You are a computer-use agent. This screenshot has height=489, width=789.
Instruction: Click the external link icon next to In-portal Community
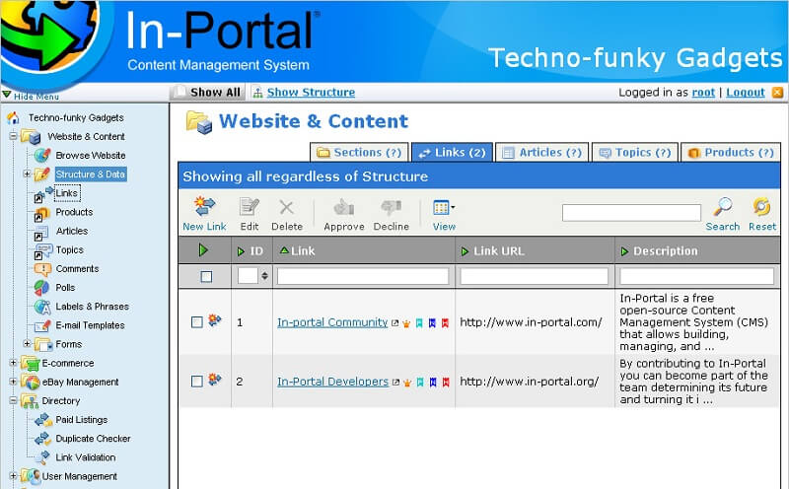point(395,323)
